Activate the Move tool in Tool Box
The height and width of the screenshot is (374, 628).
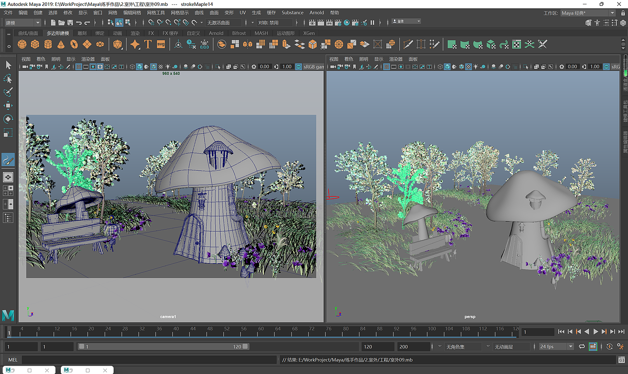[8, 106]
